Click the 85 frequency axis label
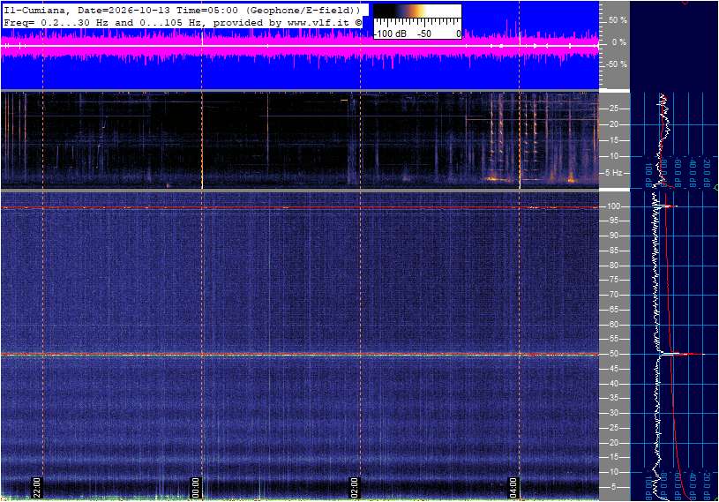Screen dimensions: 719x502 (613, 251)
